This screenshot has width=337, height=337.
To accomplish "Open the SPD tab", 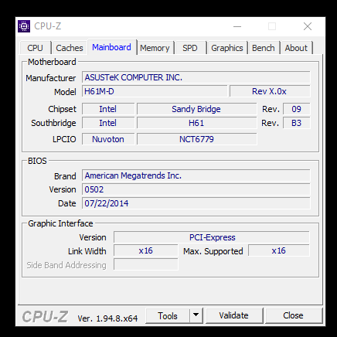I will coord(190,48).
